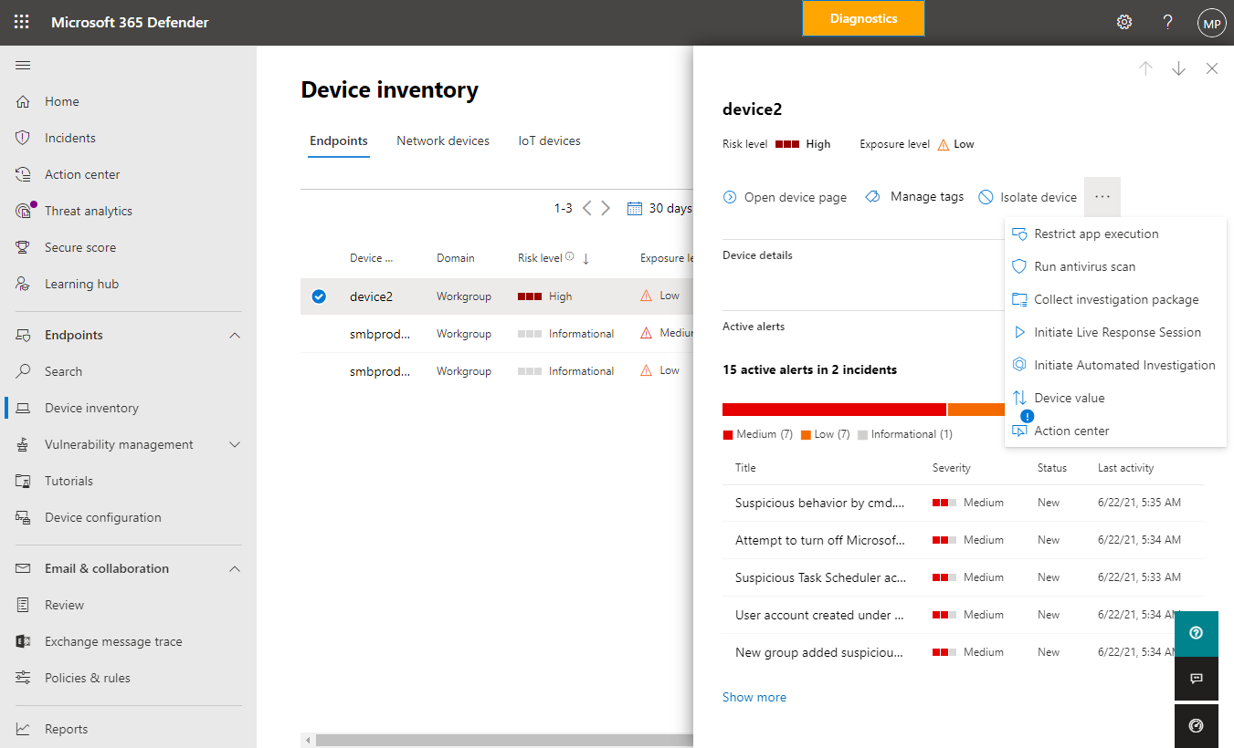Viewport: 1234px width, 748px height.
Task: Collapse the Email & collaboration section
Action: point(235,569)
